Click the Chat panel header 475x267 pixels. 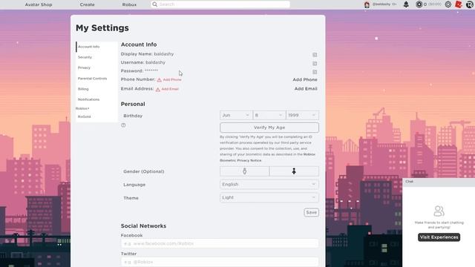click(x=439, y=182)
